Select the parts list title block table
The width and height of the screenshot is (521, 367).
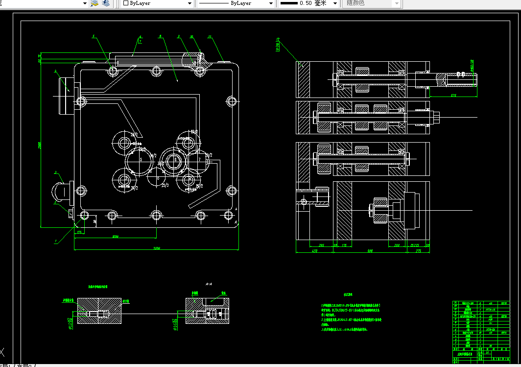[481, 331]
